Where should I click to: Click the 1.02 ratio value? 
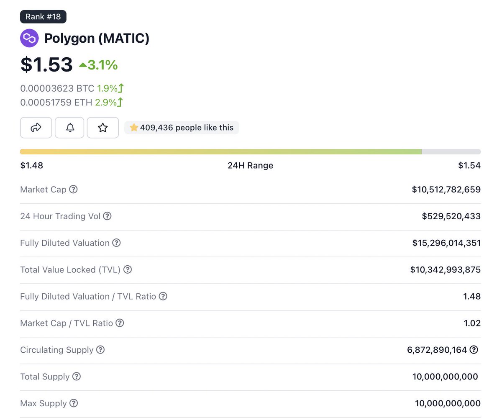472,323
